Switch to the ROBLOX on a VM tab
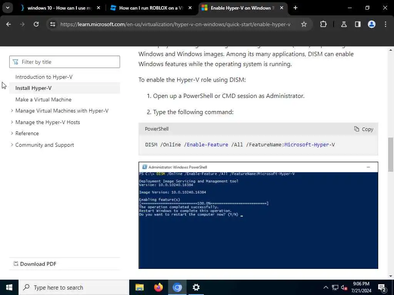 [151, 8]
